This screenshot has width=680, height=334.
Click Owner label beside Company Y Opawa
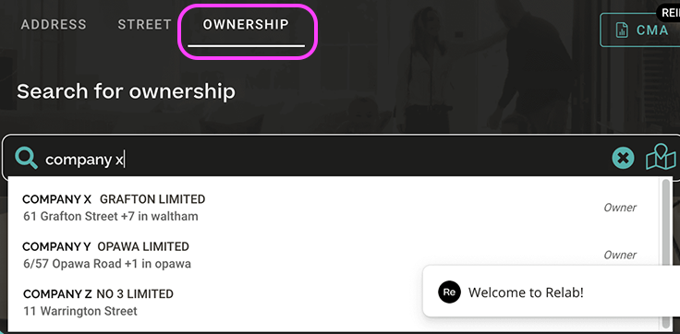click(620, 256)
